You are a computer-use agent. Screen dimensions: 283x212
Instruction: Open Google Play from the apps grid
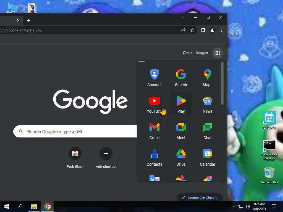181,104
